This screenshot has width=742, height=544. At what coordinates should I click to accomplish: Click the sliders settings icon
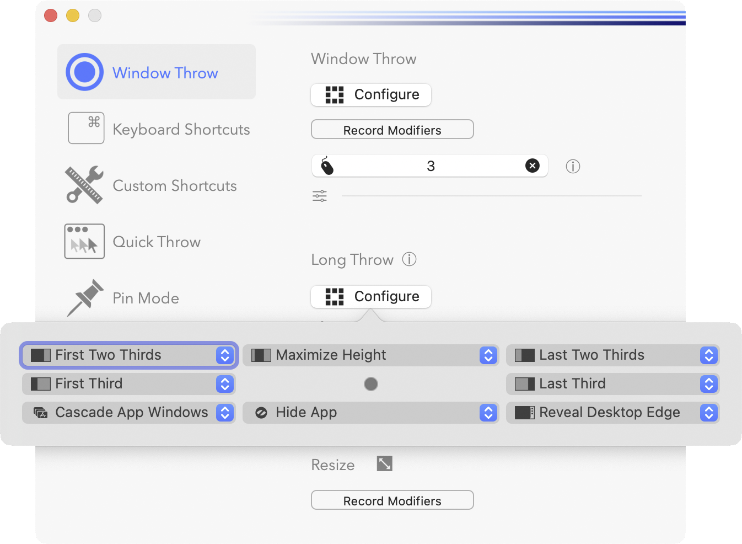point(320,196)
